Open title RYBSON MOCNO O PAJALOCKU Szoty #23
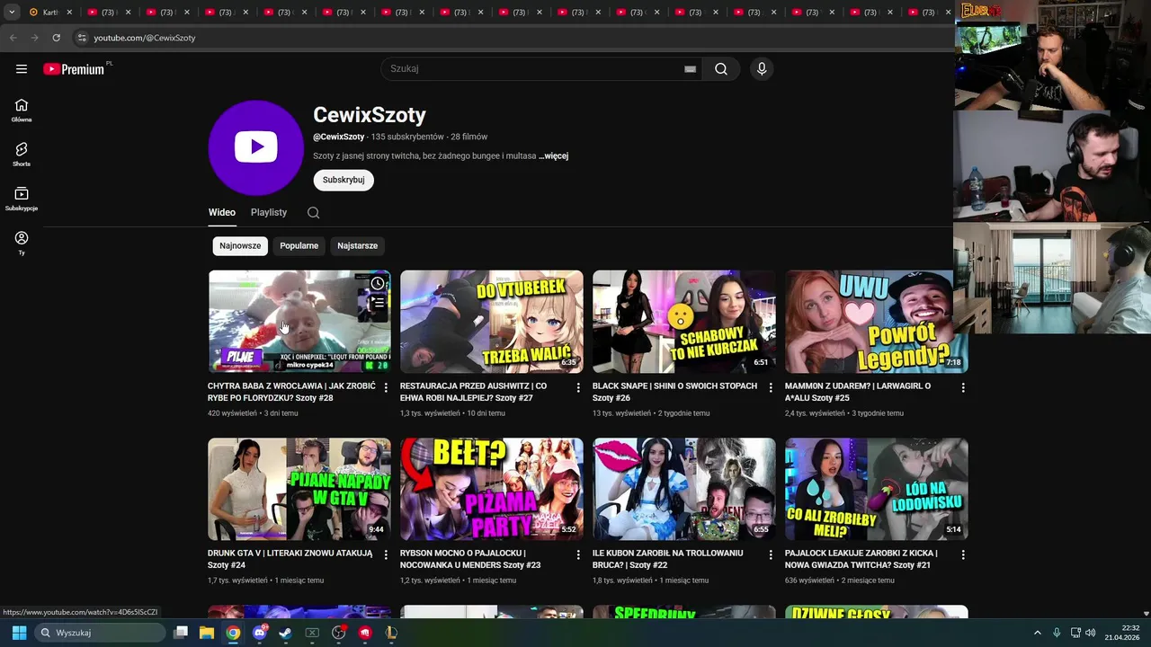The width and height of the screenshot is (1151, 647). (x=470, y=559)
